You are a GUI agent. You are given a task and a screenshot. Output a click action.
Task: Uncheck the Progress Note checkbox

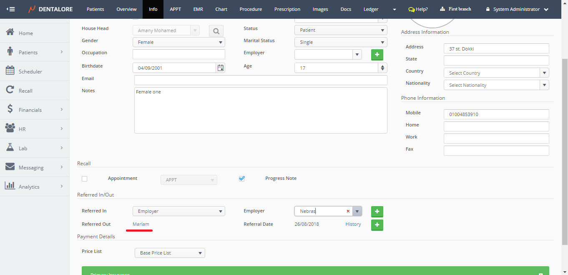click(x=242, y=179)
